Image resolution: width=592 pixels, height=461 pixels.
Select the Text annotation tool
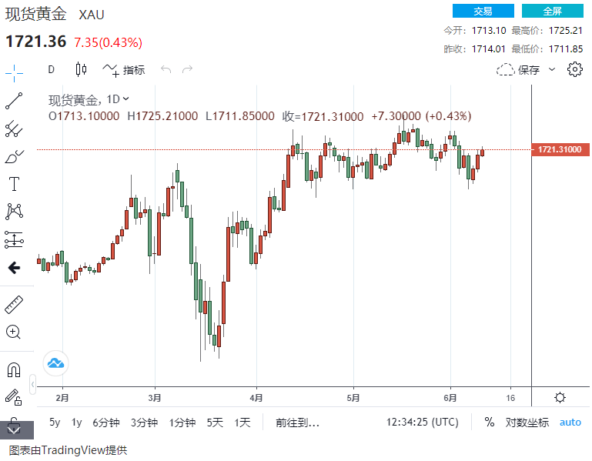coord(14,184)
